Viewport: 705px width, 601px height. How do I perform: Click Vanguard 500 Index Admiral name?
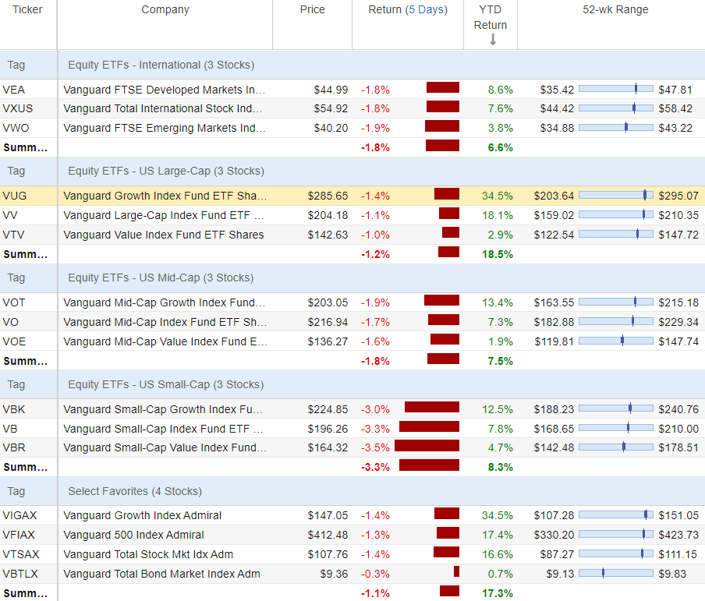pyautogui.click(x=133, y=535)
